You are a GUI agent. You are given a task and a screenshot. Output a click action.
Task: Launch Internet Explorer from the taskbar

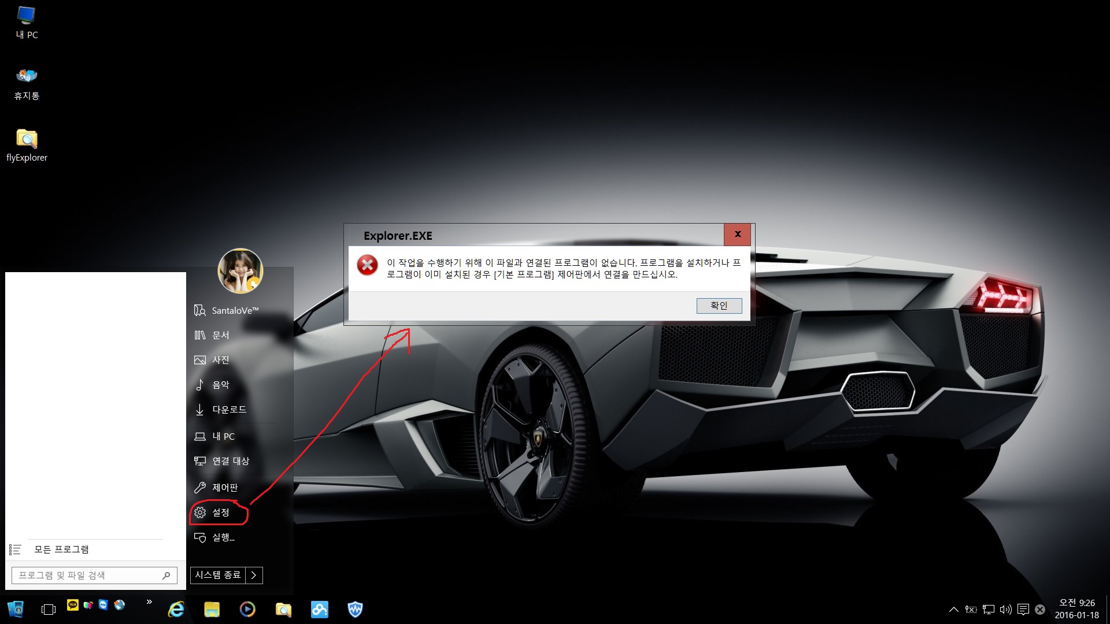click(176, 609)
